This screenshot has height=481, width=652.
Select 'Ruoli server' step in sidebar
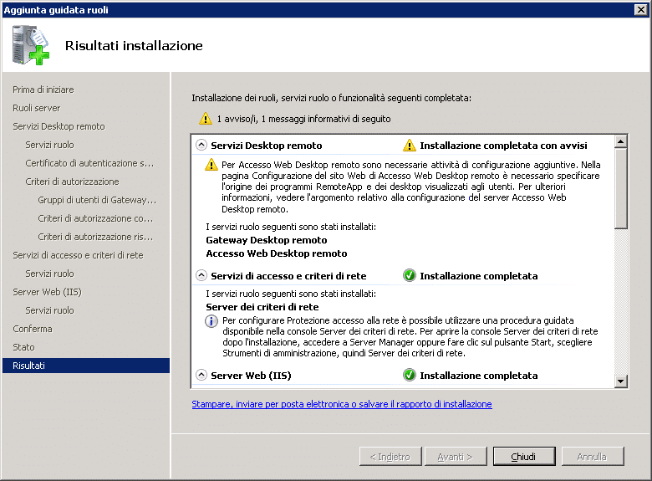(37, 108)
